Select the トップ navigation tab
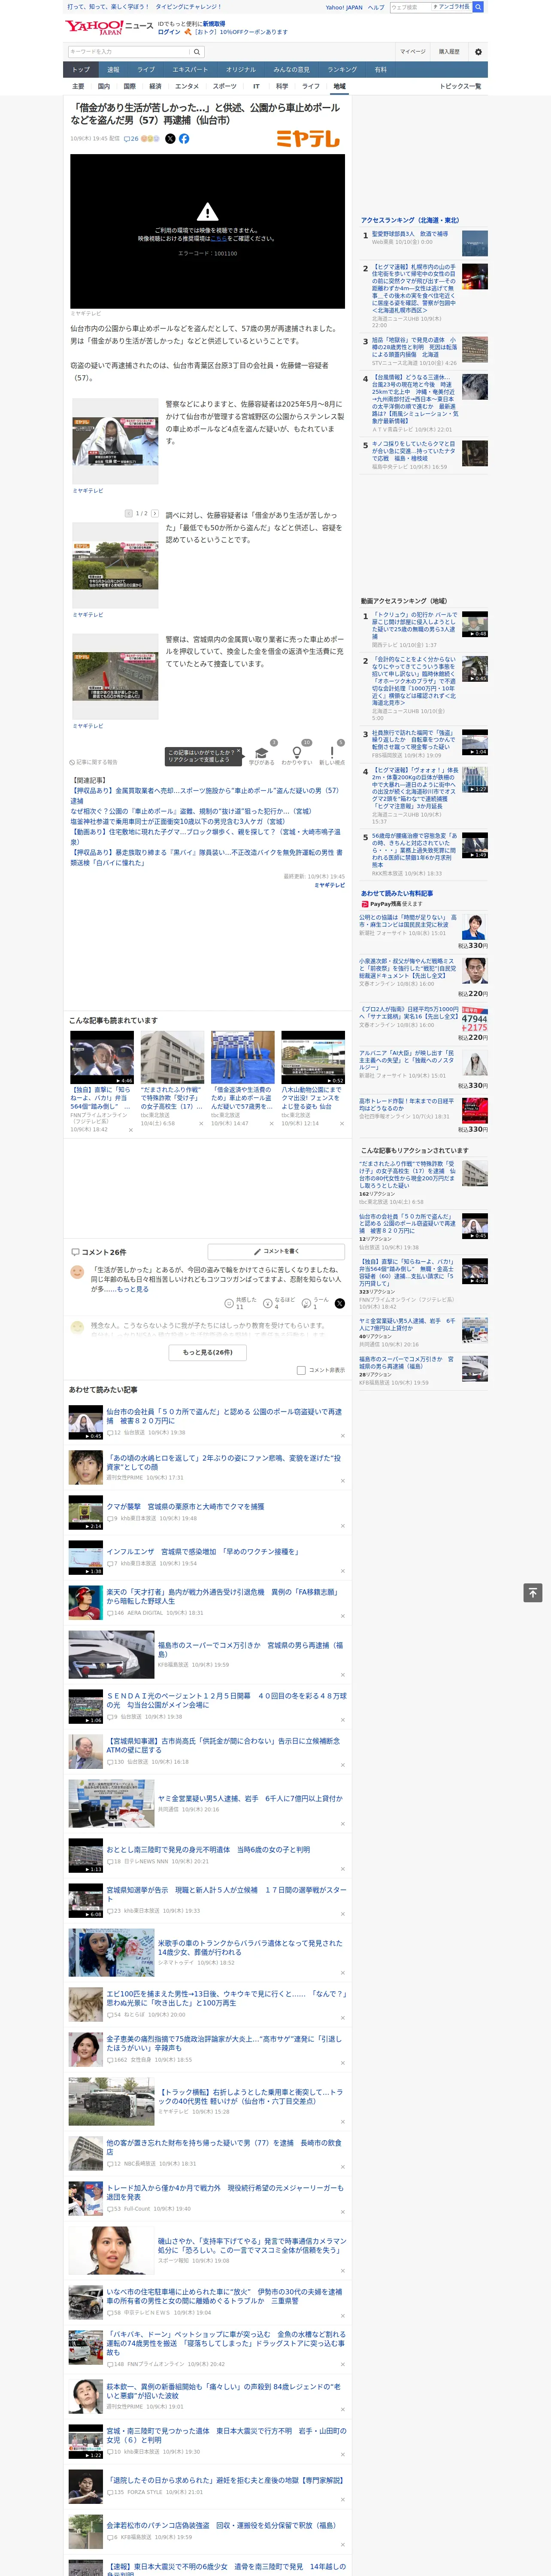The height and width of the screenshot is (2576, 551). (81, 70)
